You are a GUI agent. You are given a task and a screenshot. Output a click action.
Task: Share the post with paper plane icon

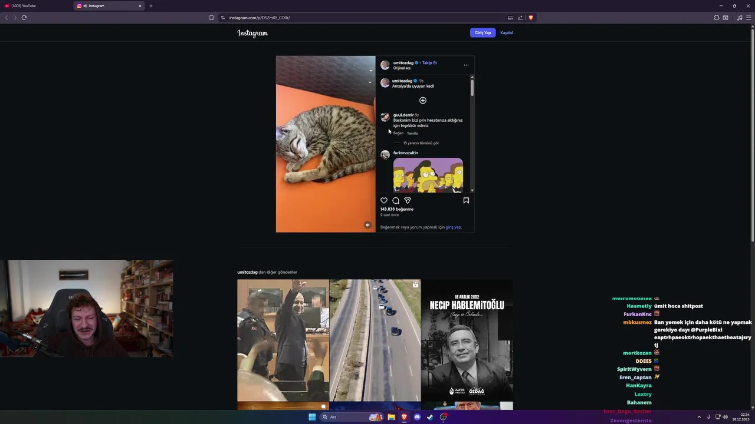[x=408, y=201]
